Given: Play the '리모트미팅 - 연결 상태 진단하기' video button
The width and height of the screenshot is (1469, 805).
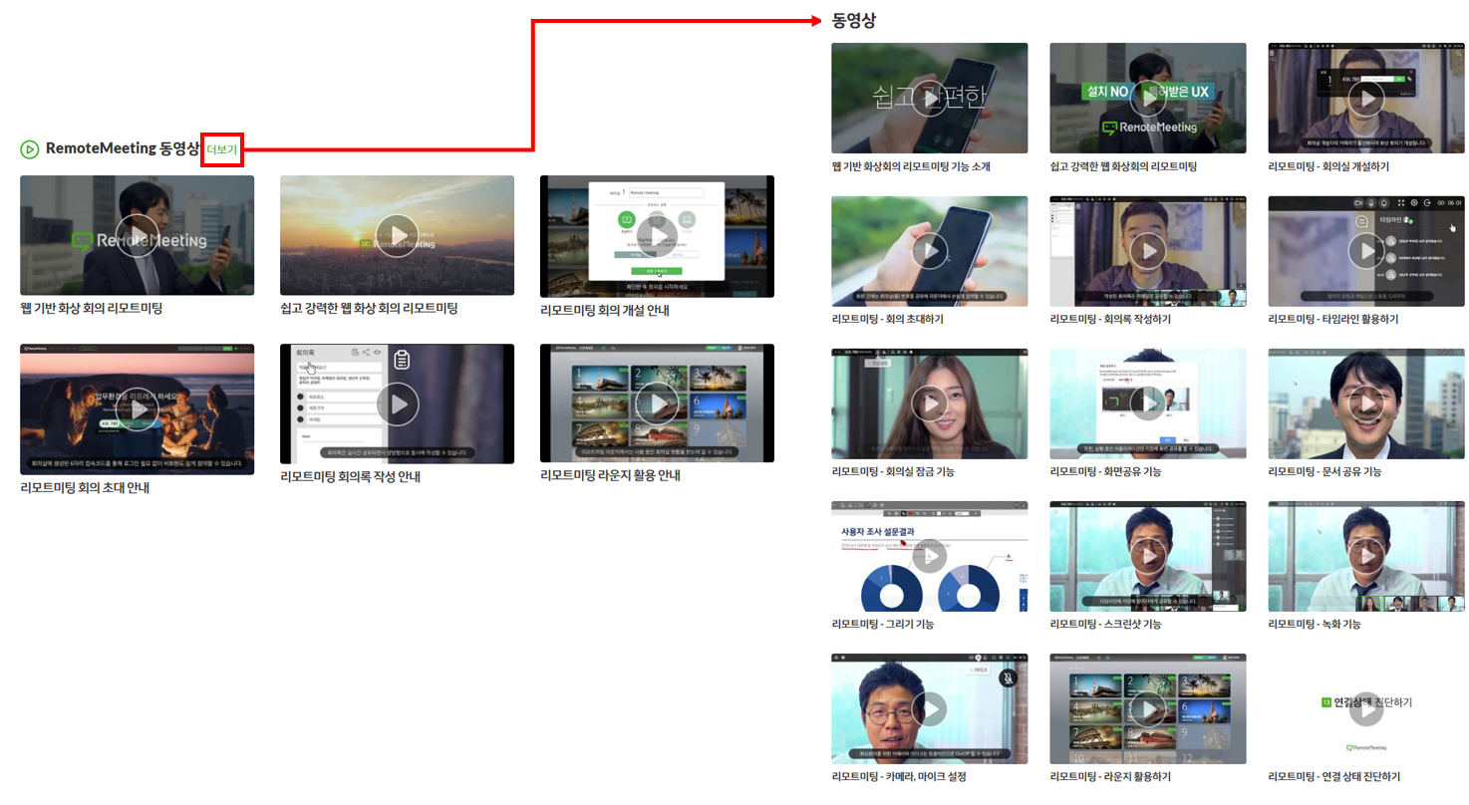Looking at the screenshot, I should pyautogui.click(x=1366, y=708).
